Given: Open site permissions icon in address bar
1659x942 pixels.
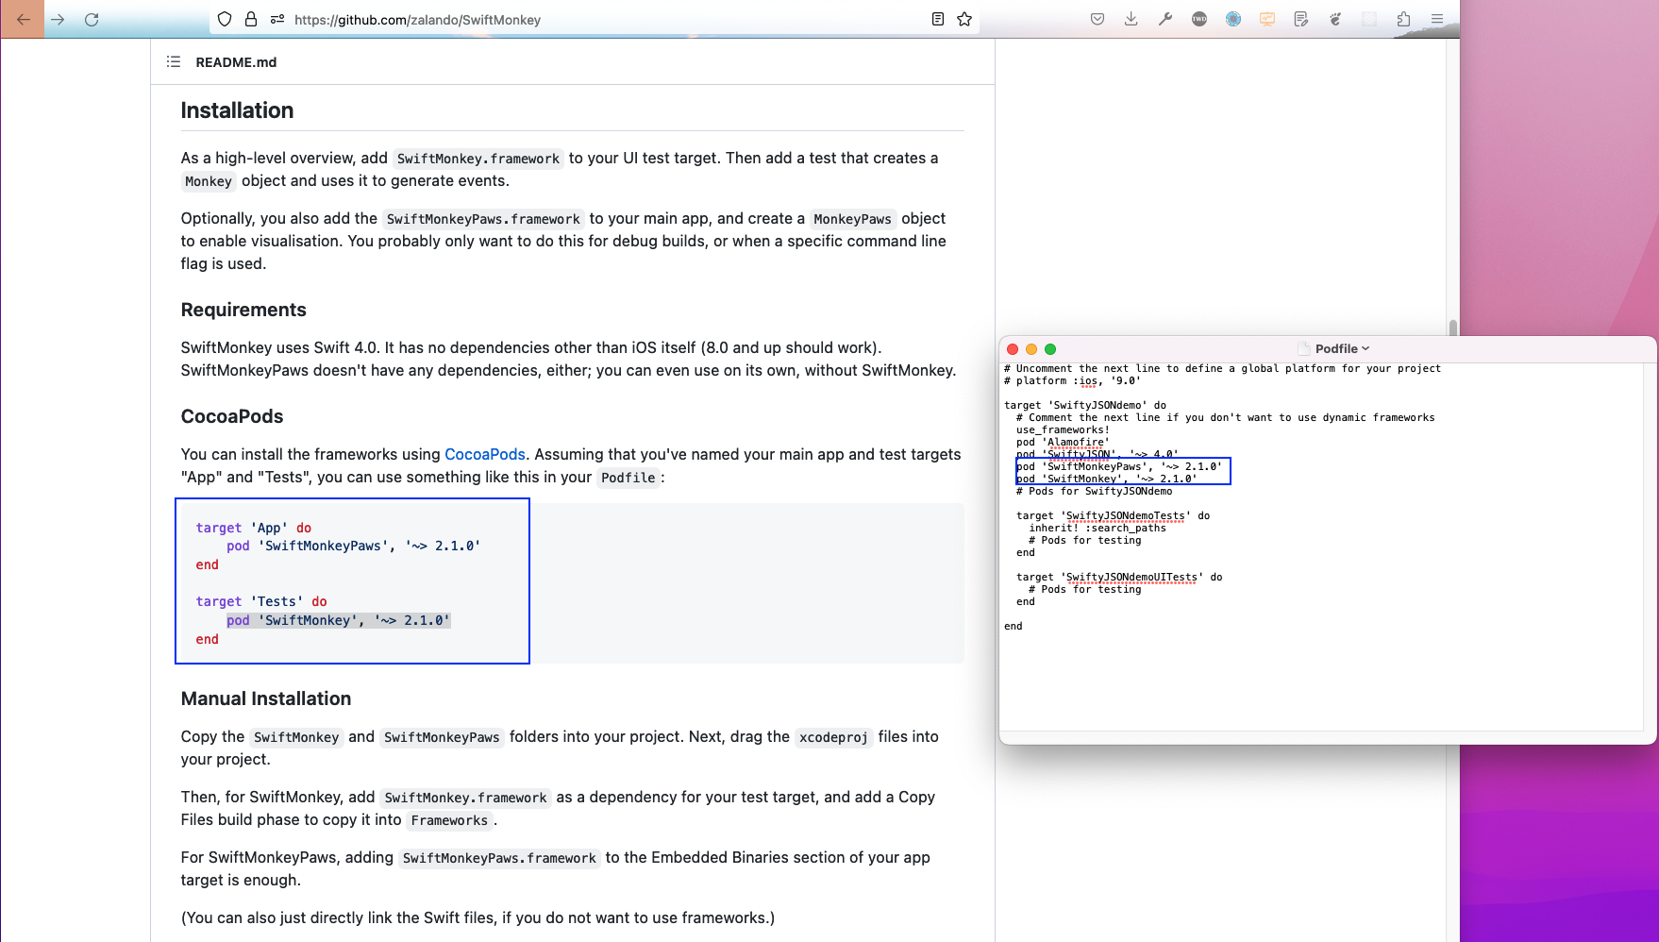Looking at the screenshot, I should point(277,19).
